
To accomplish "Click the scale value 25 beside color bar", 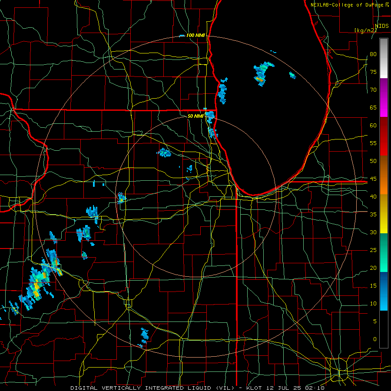I will (x=373, y=250).
